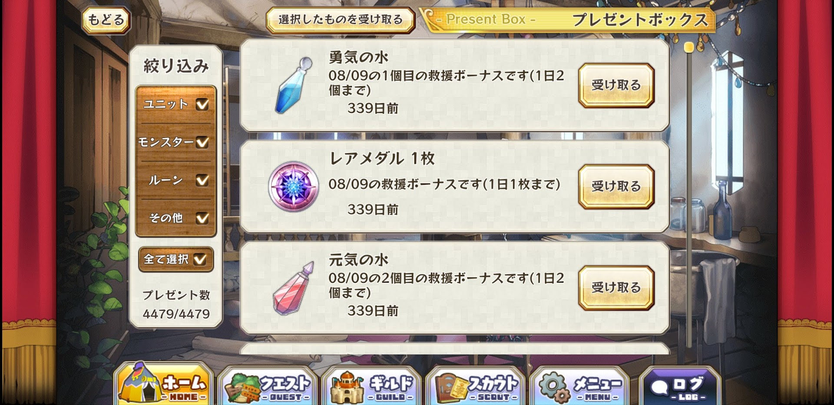Tap the purple レアメダル medal icon
834x405 pixels.
click(x=294, y=187)
